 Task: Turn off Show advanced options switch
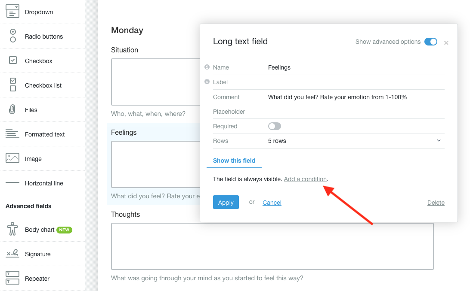430,42
